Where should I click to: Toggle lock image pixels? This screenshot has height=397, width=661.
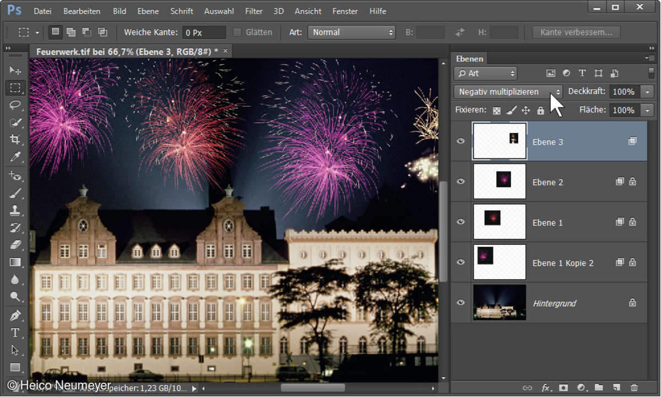pos(511,110)
